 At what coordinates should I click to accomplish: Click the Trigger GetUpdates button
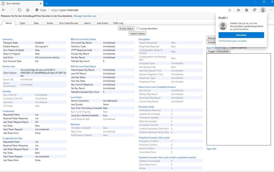[x=219, y=51]
